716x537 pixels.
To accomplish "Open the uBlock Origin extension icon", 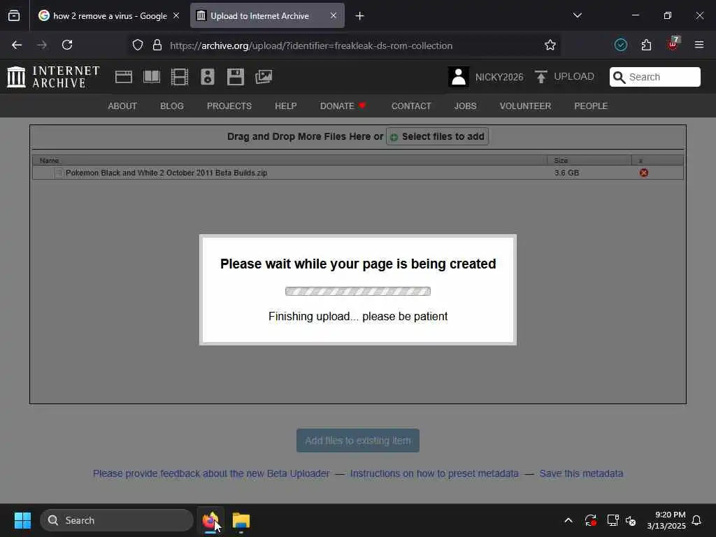I will [673, 44].
